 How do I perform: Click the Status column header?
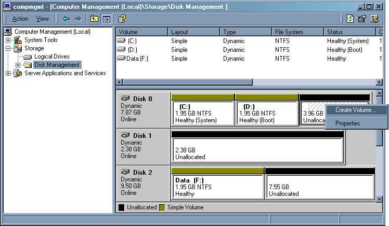(350, 32)
